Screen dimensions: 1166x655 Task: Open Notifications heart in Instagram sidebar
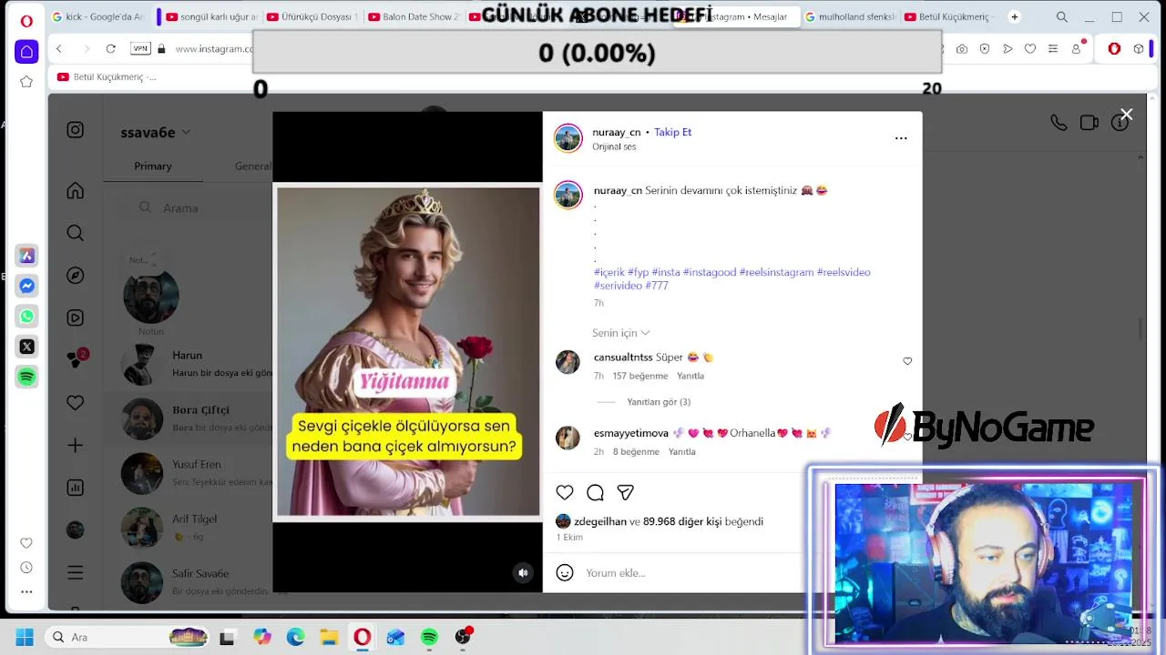pos(76,402)
